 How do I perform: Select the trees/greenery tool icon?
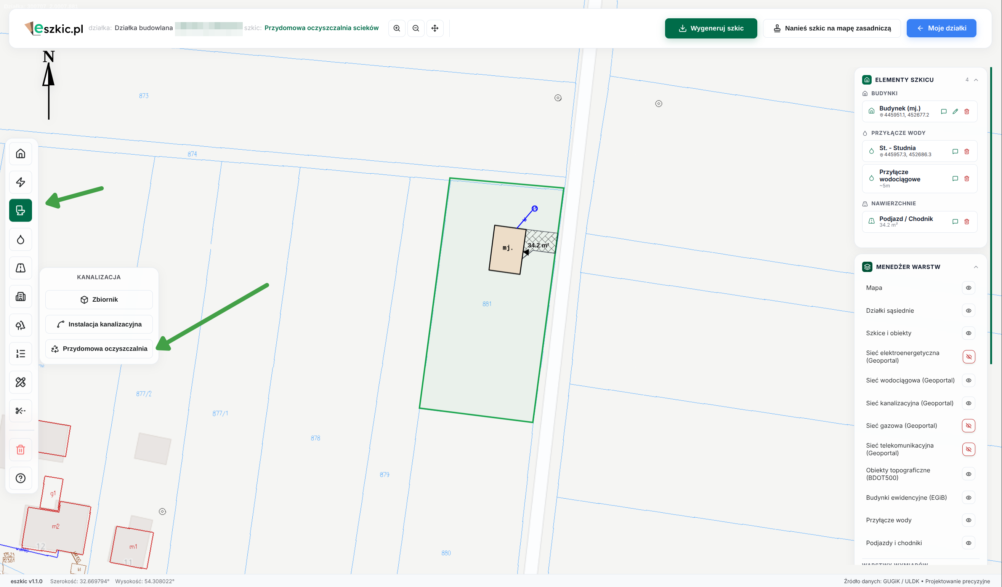pyautogui.click(x=21, y=325)
